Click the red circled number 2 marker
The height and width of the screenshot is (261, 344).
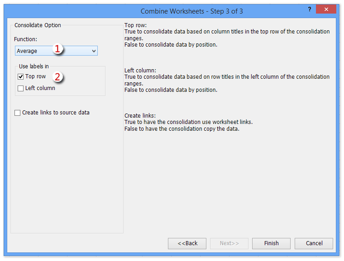click(57, 76)
